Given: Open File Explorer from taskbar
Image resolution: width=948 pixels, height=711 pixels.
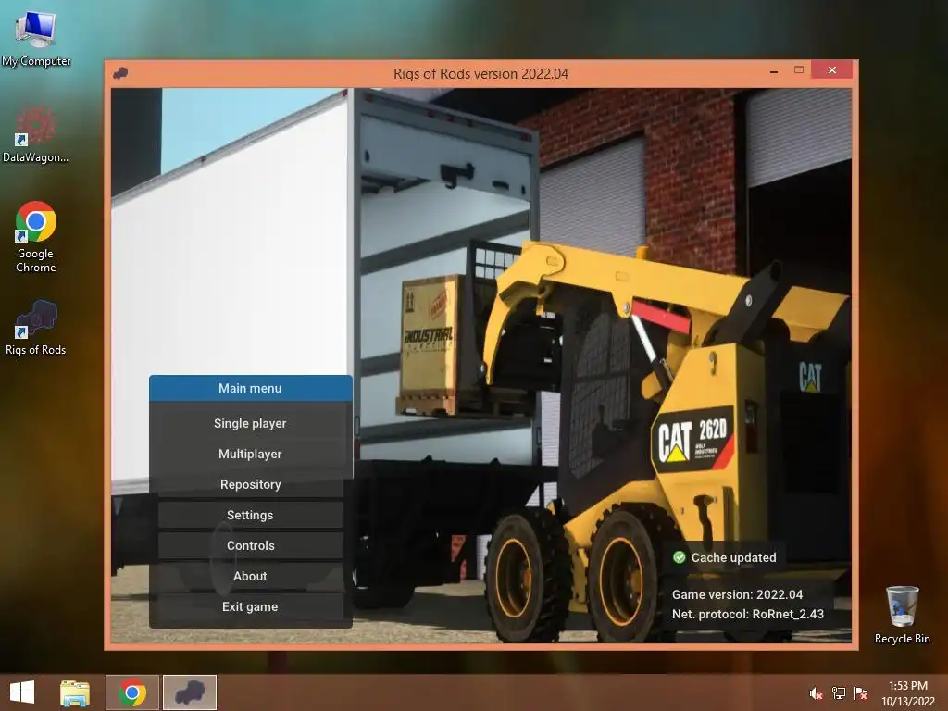Looking at the screenshot, I should pyautogui.click(x=75, y=692).
